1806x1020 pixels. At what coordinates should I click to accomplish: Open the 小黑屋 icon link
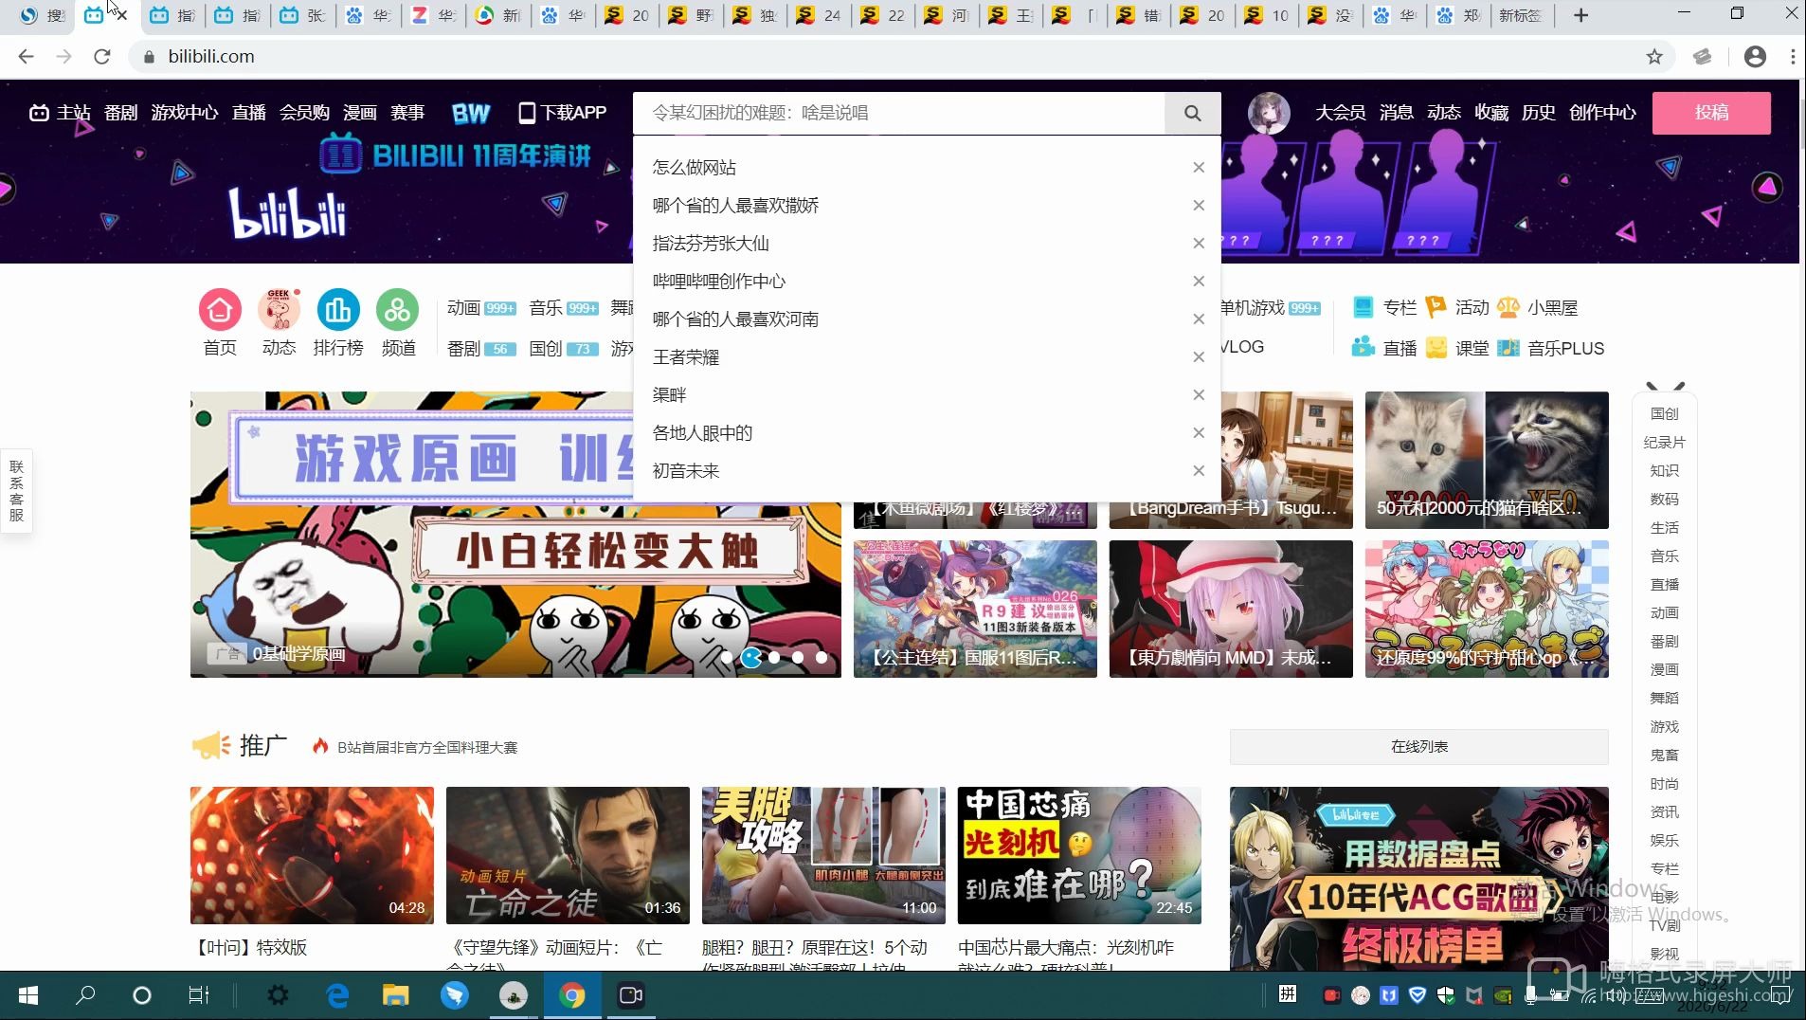[x=1538, y=307]
